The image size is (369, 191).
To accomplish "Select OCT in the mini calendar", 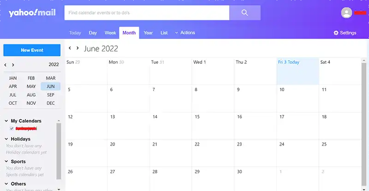I will click(x=13, y=103).
